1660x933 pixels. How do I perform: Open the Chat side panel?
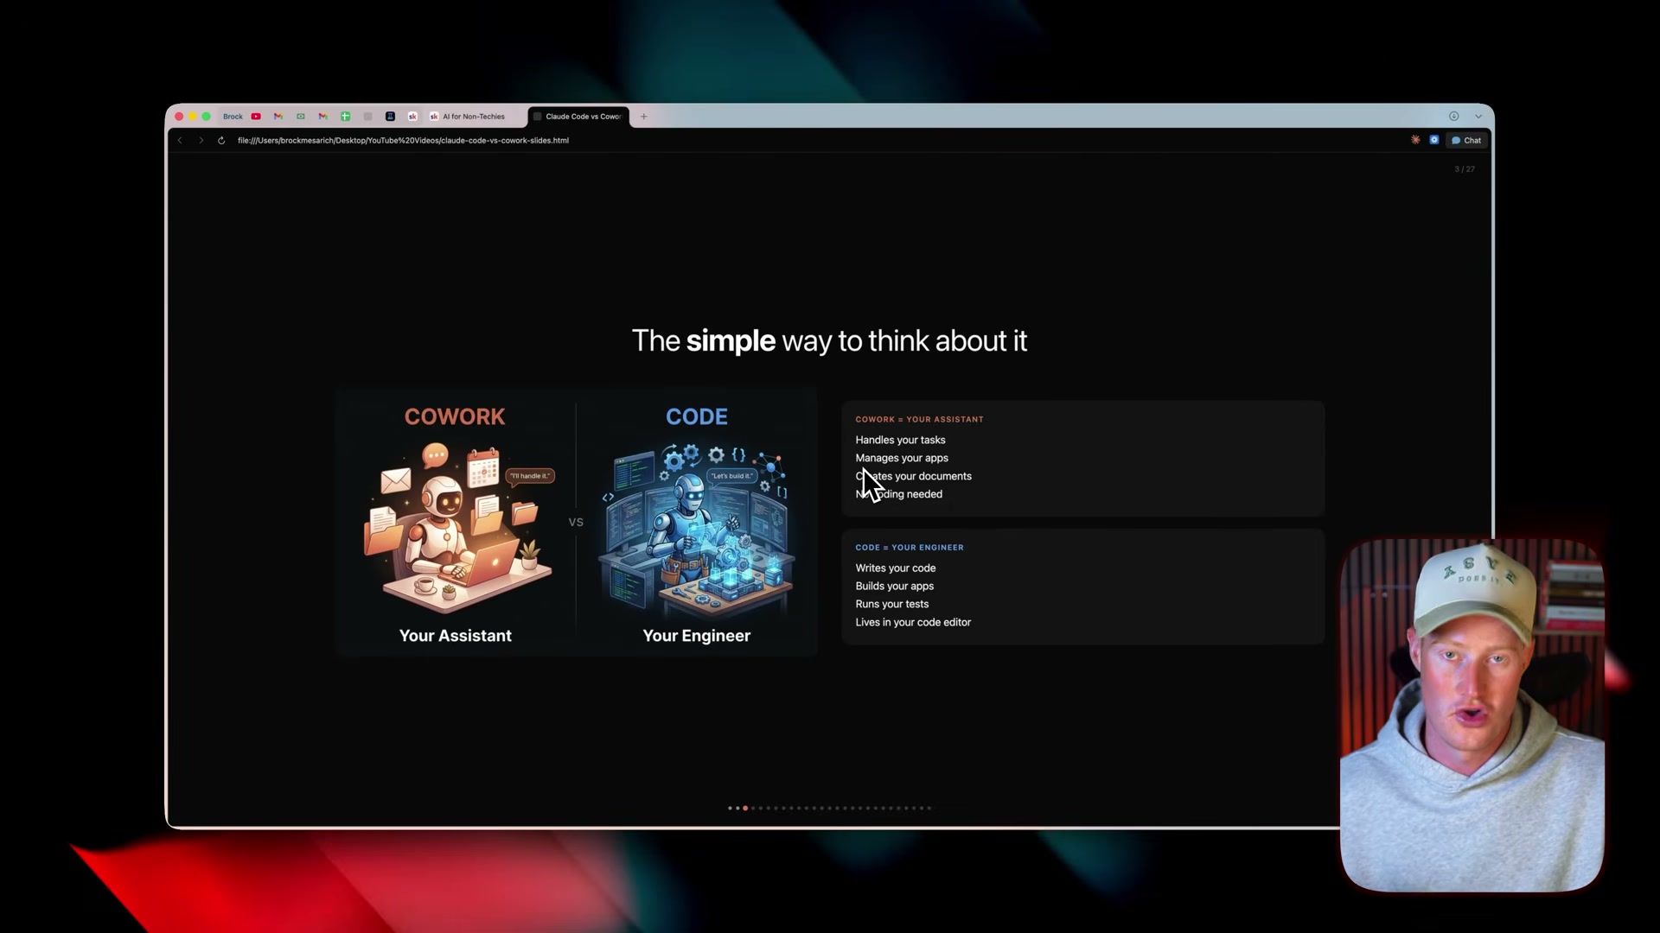[x=1466, y=140]
